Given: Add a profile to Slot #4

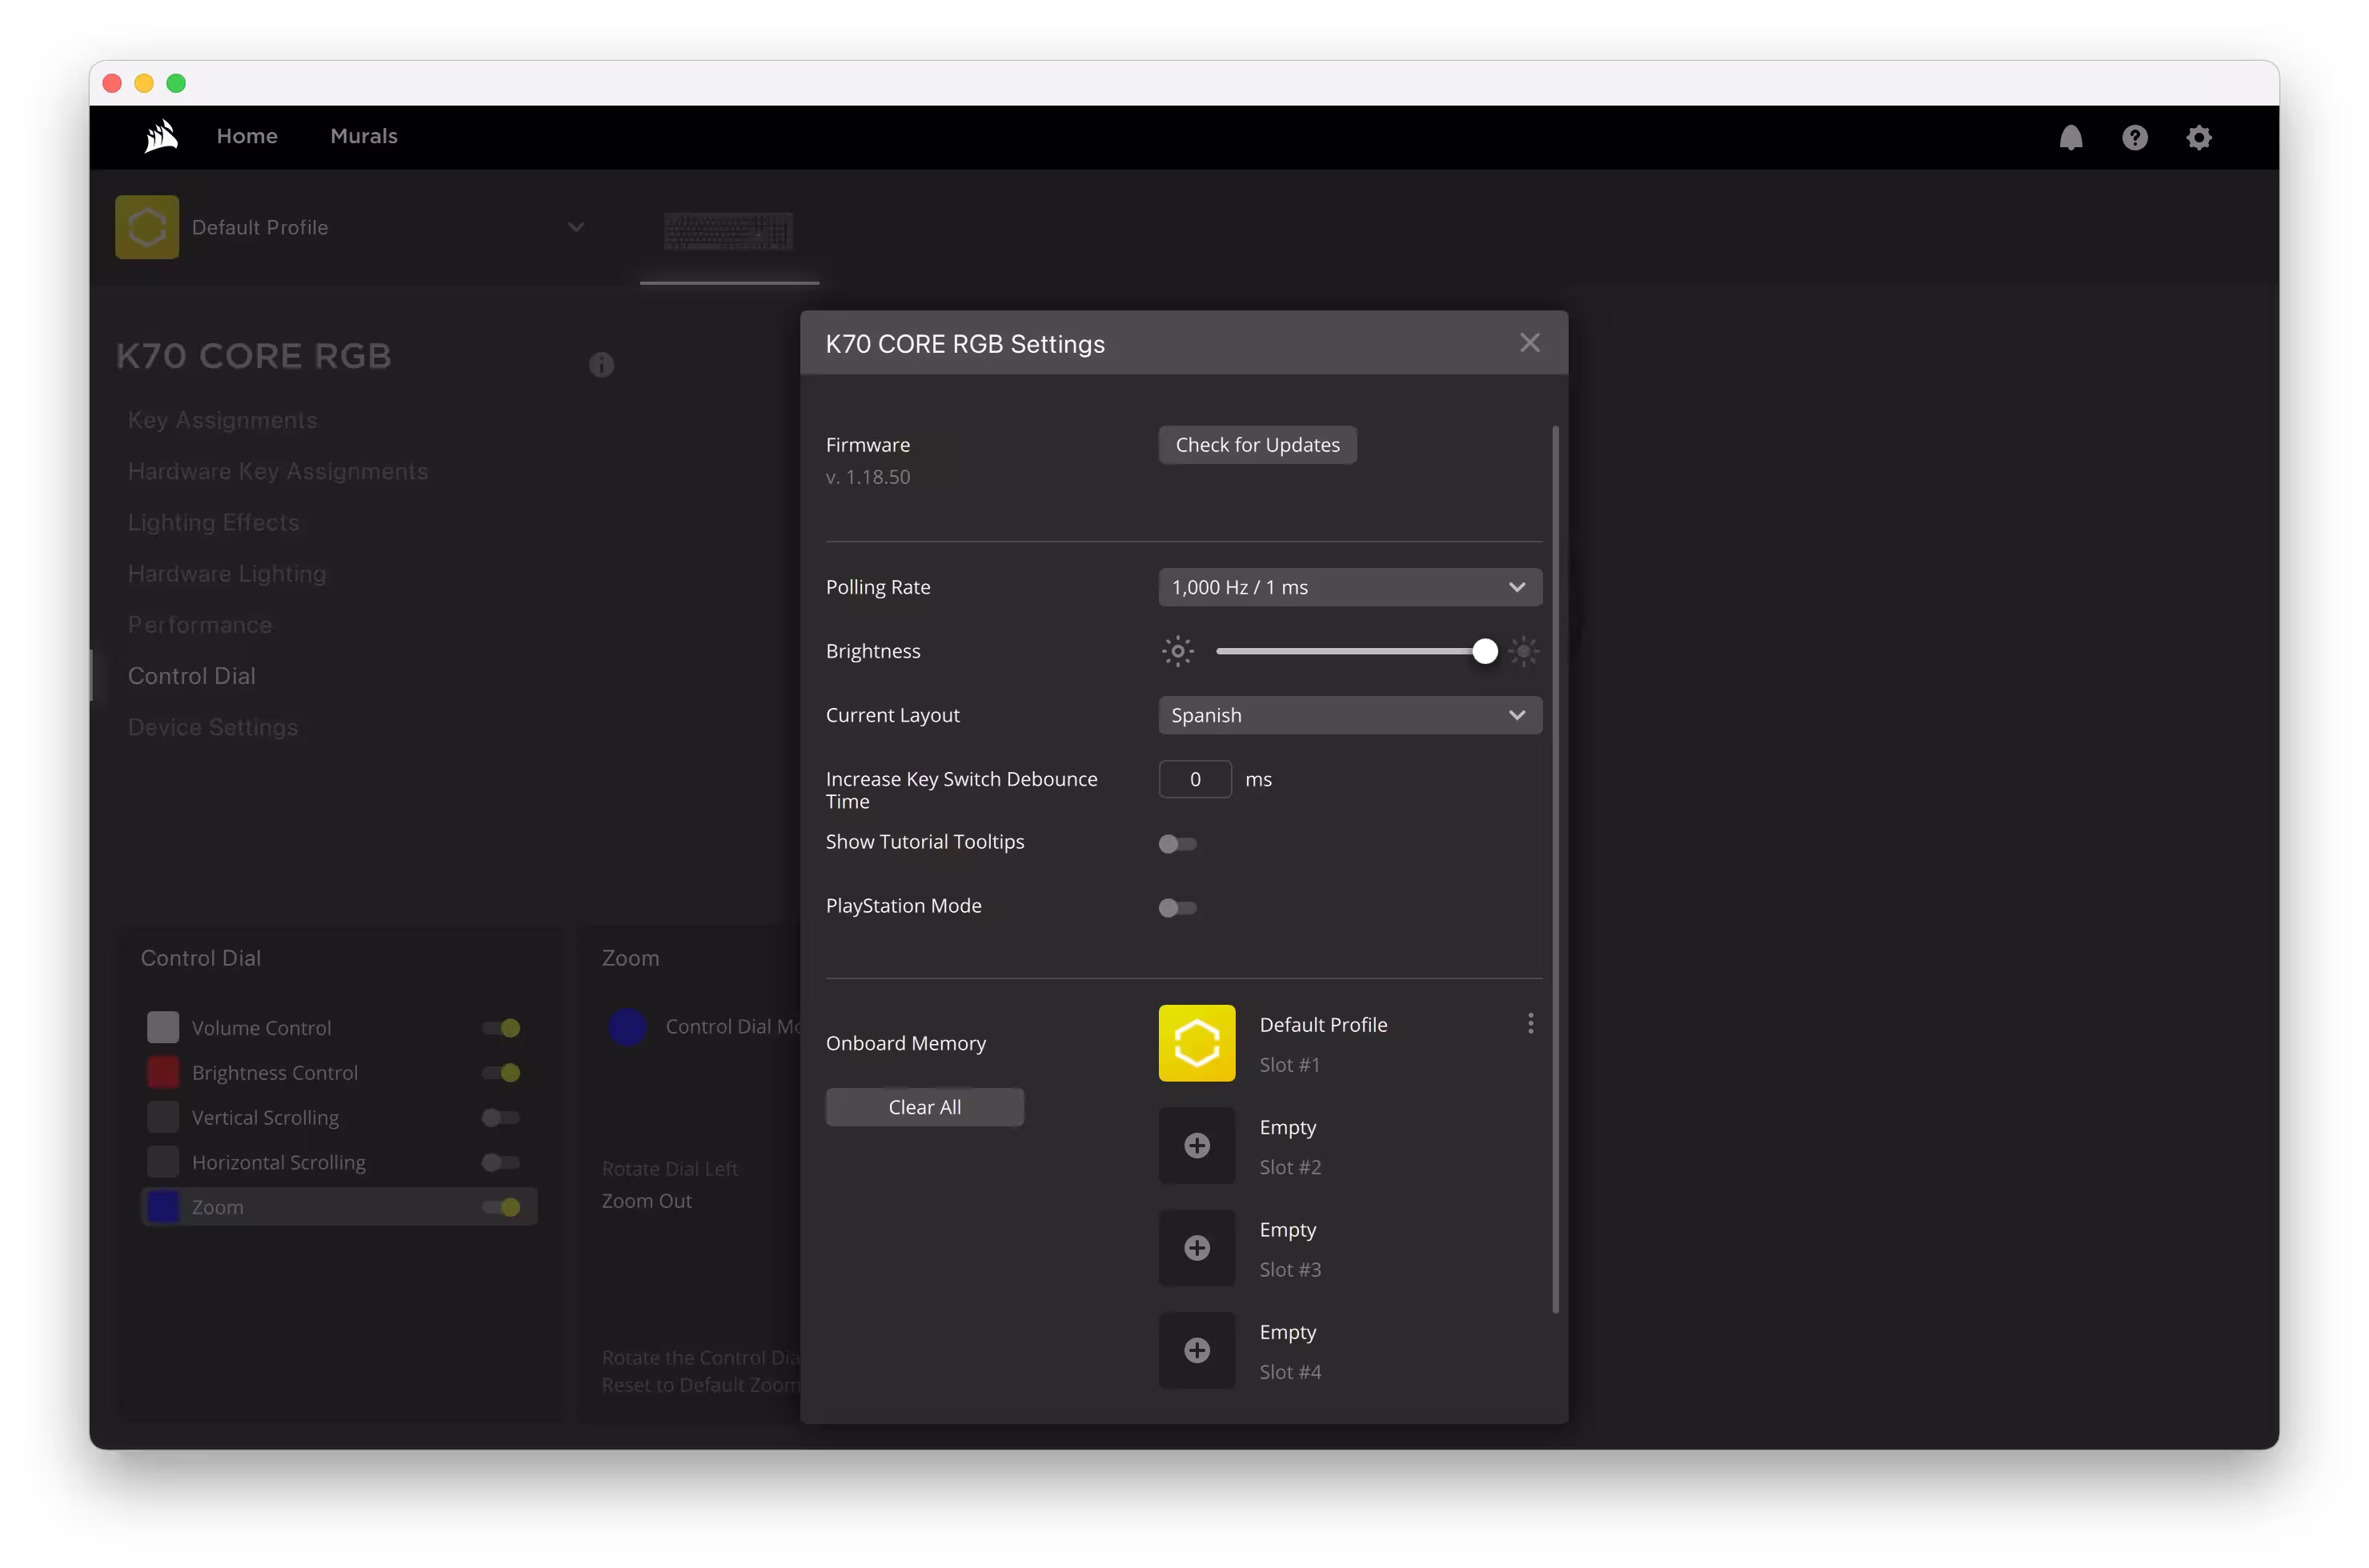Looking at the screenshot, I should [1197, 1351].
